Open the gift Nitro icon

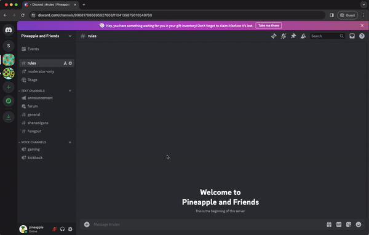pyautogui.click(x=329, y=225)
